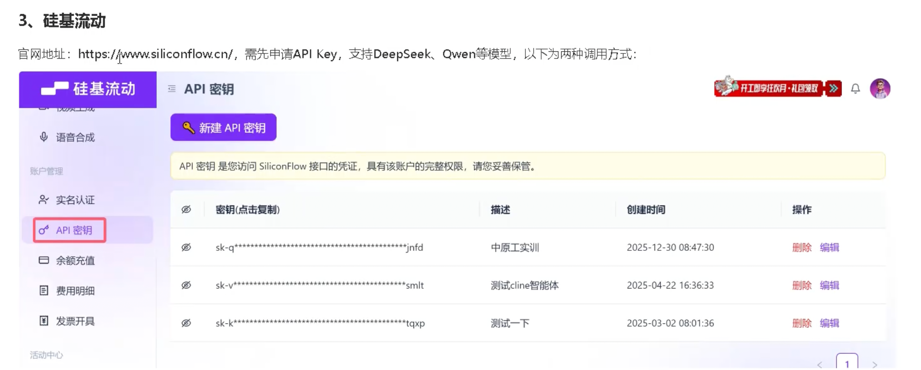
Task: Click the 操作 column header
Action: (802, 209)
